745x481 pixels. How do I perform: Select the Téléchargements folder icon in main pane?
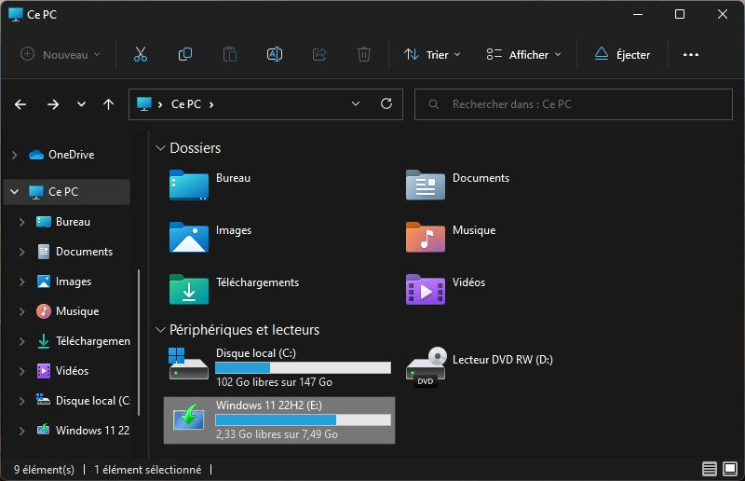pyautogui.click(x=189, y=289)
